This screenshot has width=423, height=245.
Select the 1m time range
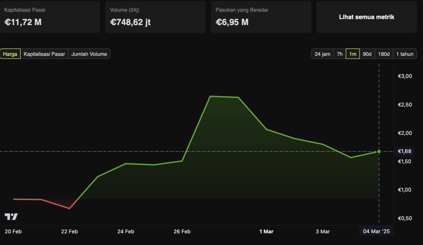352,54
